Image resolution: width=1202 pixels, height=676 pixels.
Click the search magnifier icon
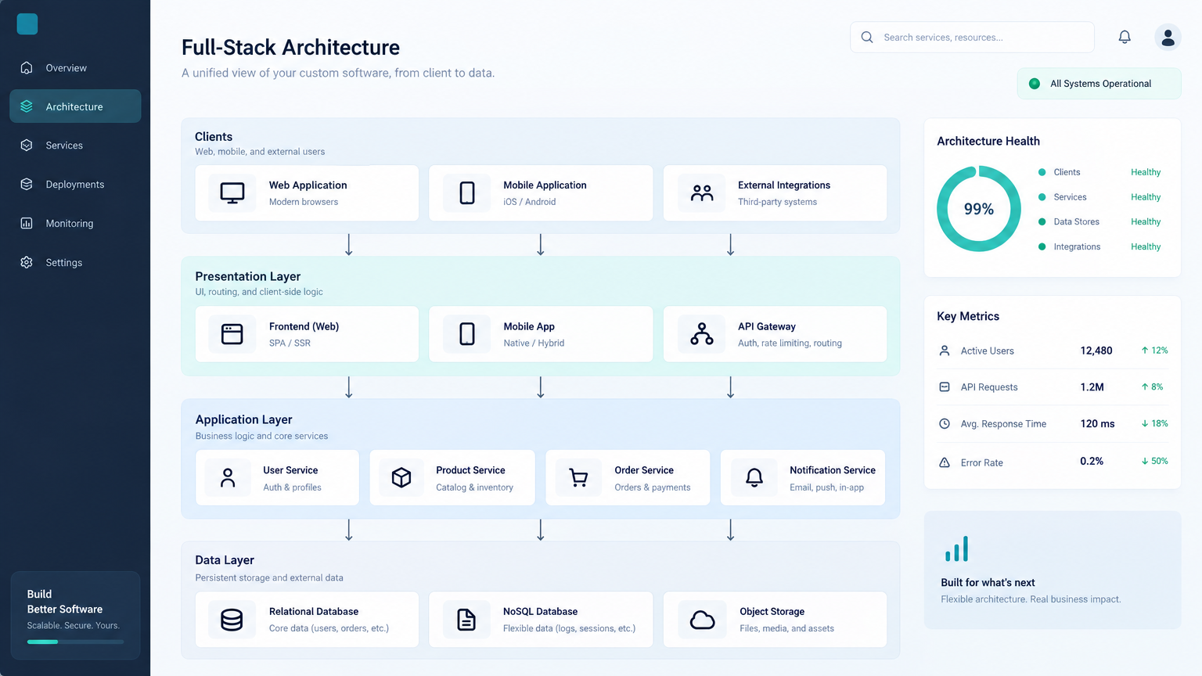(867, 37)
